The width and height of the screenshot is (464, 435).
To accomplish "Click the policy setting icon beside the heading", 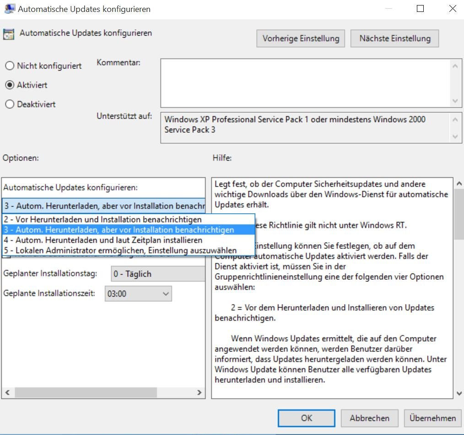I will pos(9,34).
